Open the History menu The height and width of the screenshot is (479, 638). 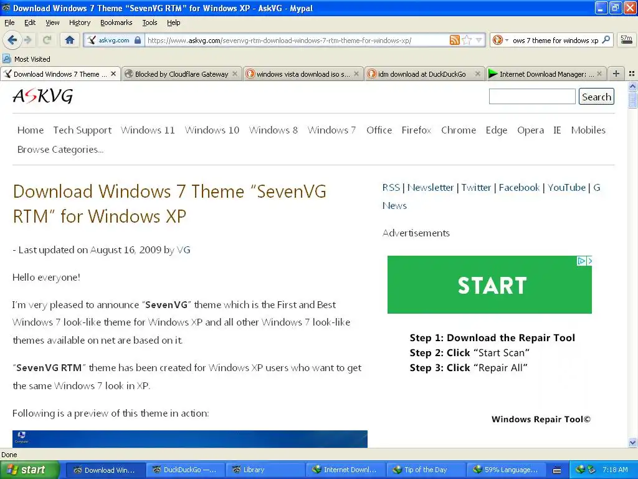(80, 22)
